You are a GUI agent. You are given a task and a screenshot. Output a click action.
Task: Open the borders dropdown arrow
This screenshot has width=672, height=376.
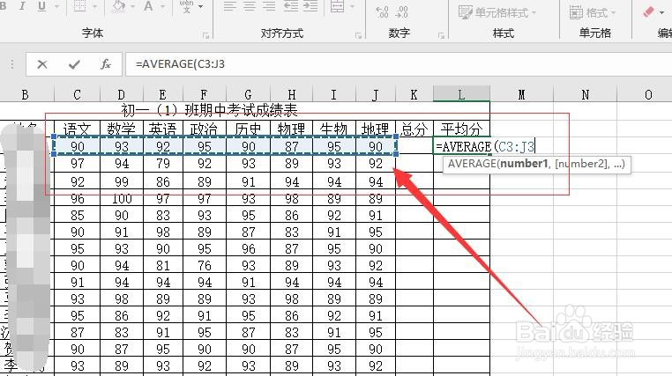tap(94, 6)
